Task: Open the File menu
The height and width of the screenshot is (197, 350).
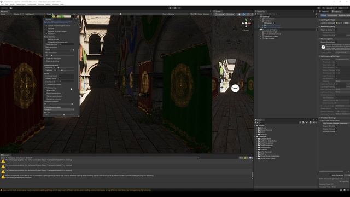Action: pos(2,4)
